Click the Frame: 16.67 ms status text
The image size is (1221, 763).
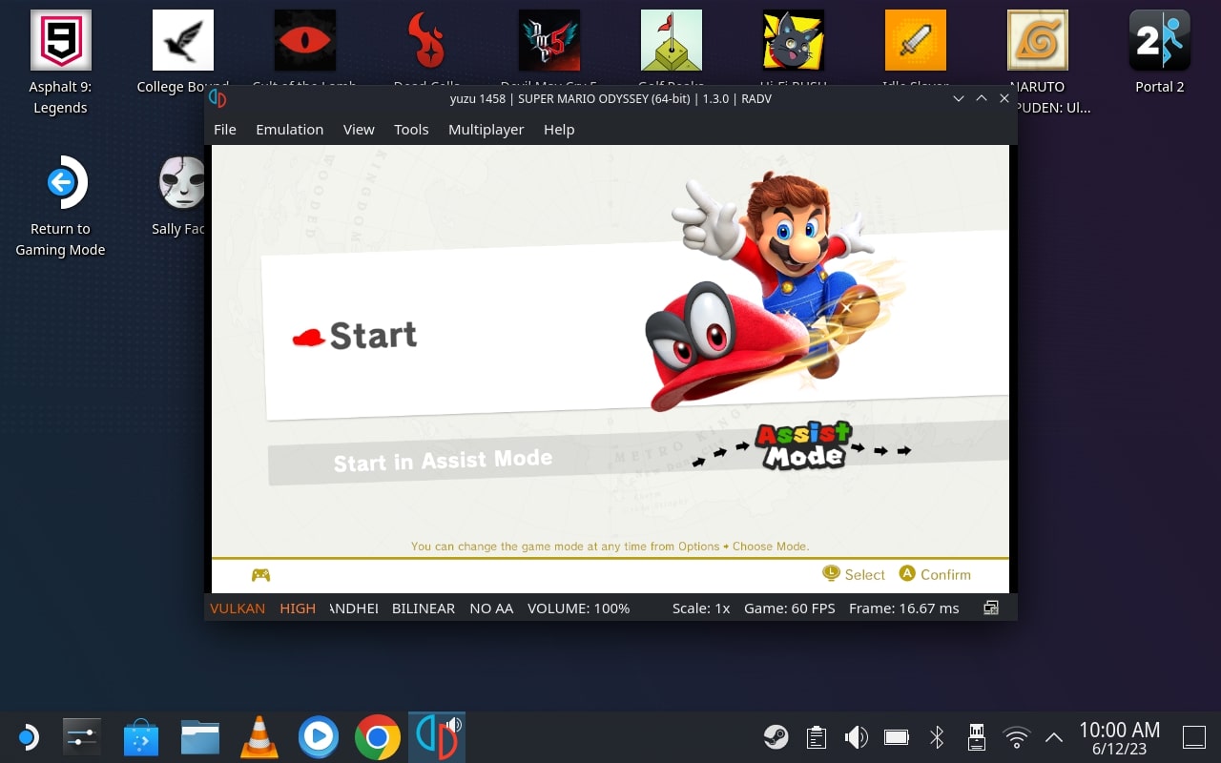pyautogui.click(x=903, y=608)
